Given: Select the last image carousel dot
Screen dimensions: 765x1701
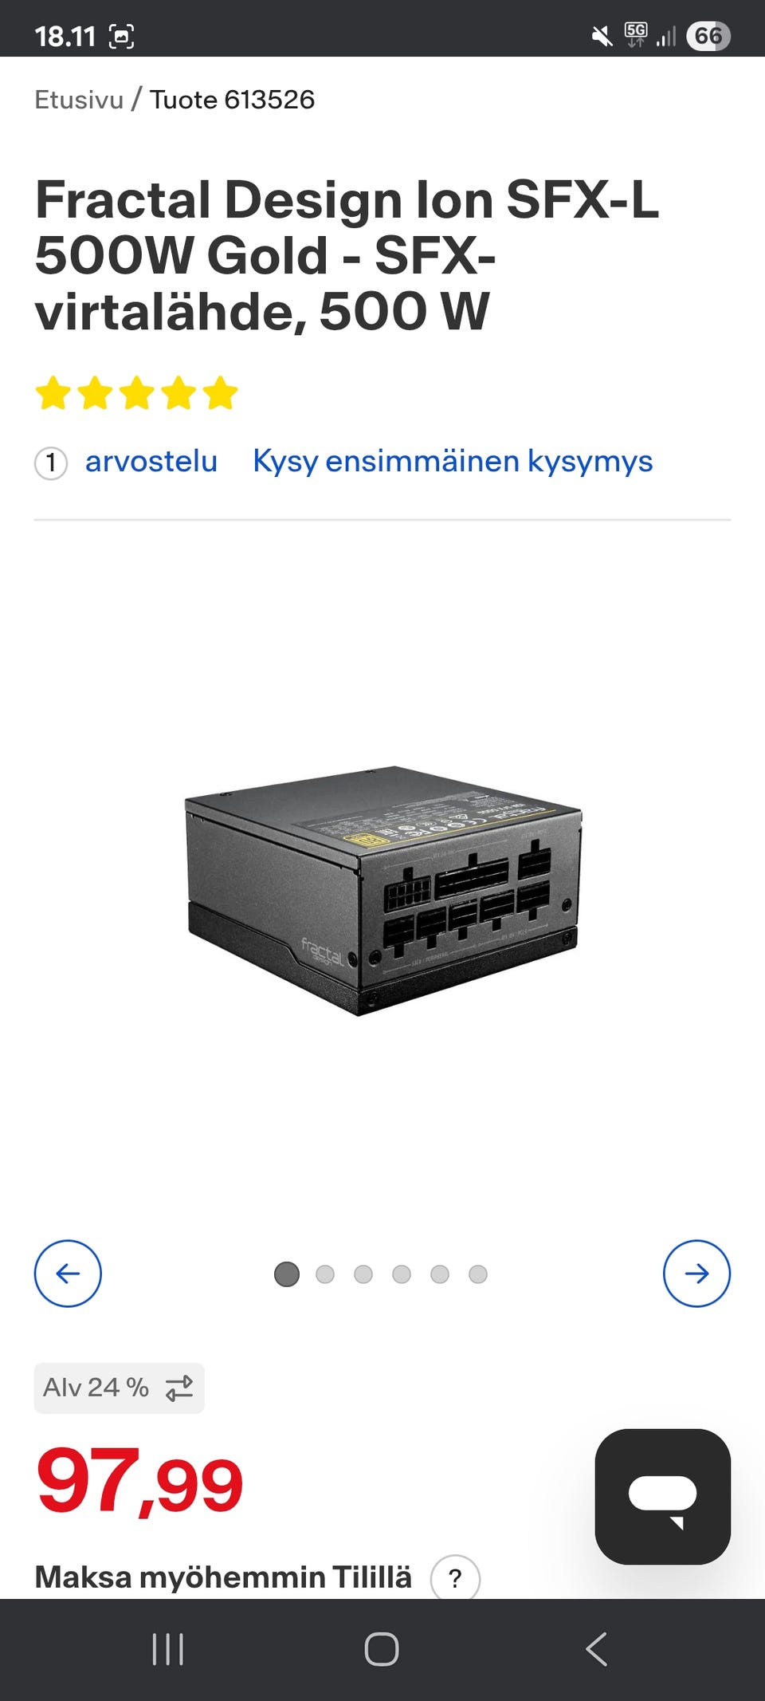Looking at the screenshot, I should [478, 1274].
